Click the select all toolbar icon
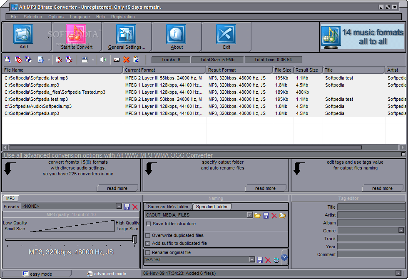 (8, 60)
